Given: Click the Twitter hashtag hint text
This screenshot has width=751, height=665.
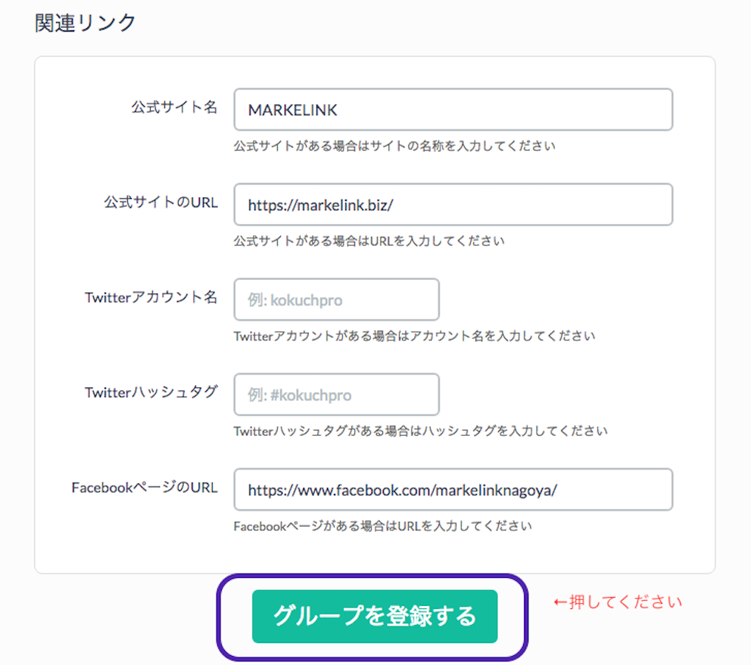Looking at the screenshot, I should click(420, 431).
